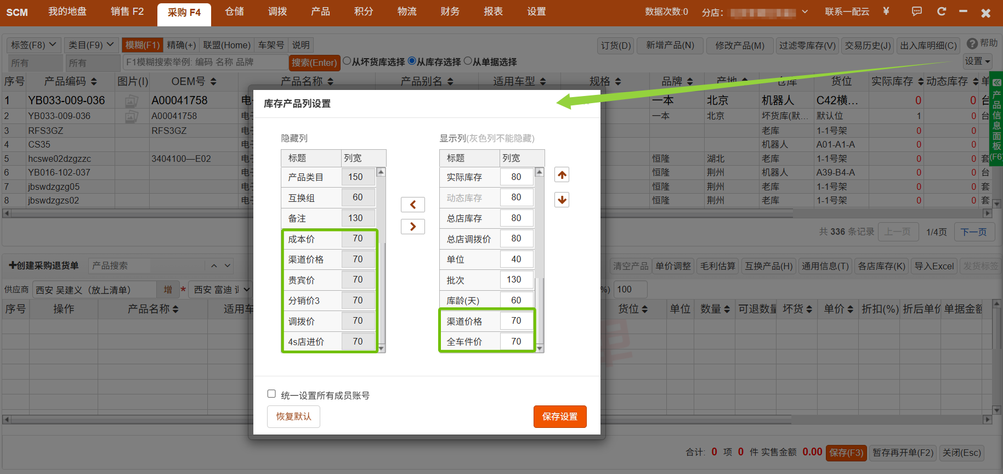Click the 保存(F3) button
Viewport: 1003px width, 474px height.
coord(846,453)
